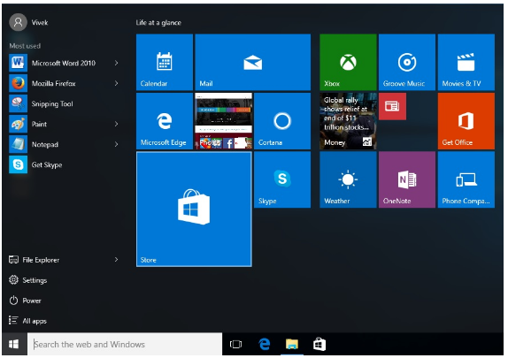Expand Microsoft Word 2010 jump list arrow
Viewport: 508px width, 358px height.
coord(116,63)
